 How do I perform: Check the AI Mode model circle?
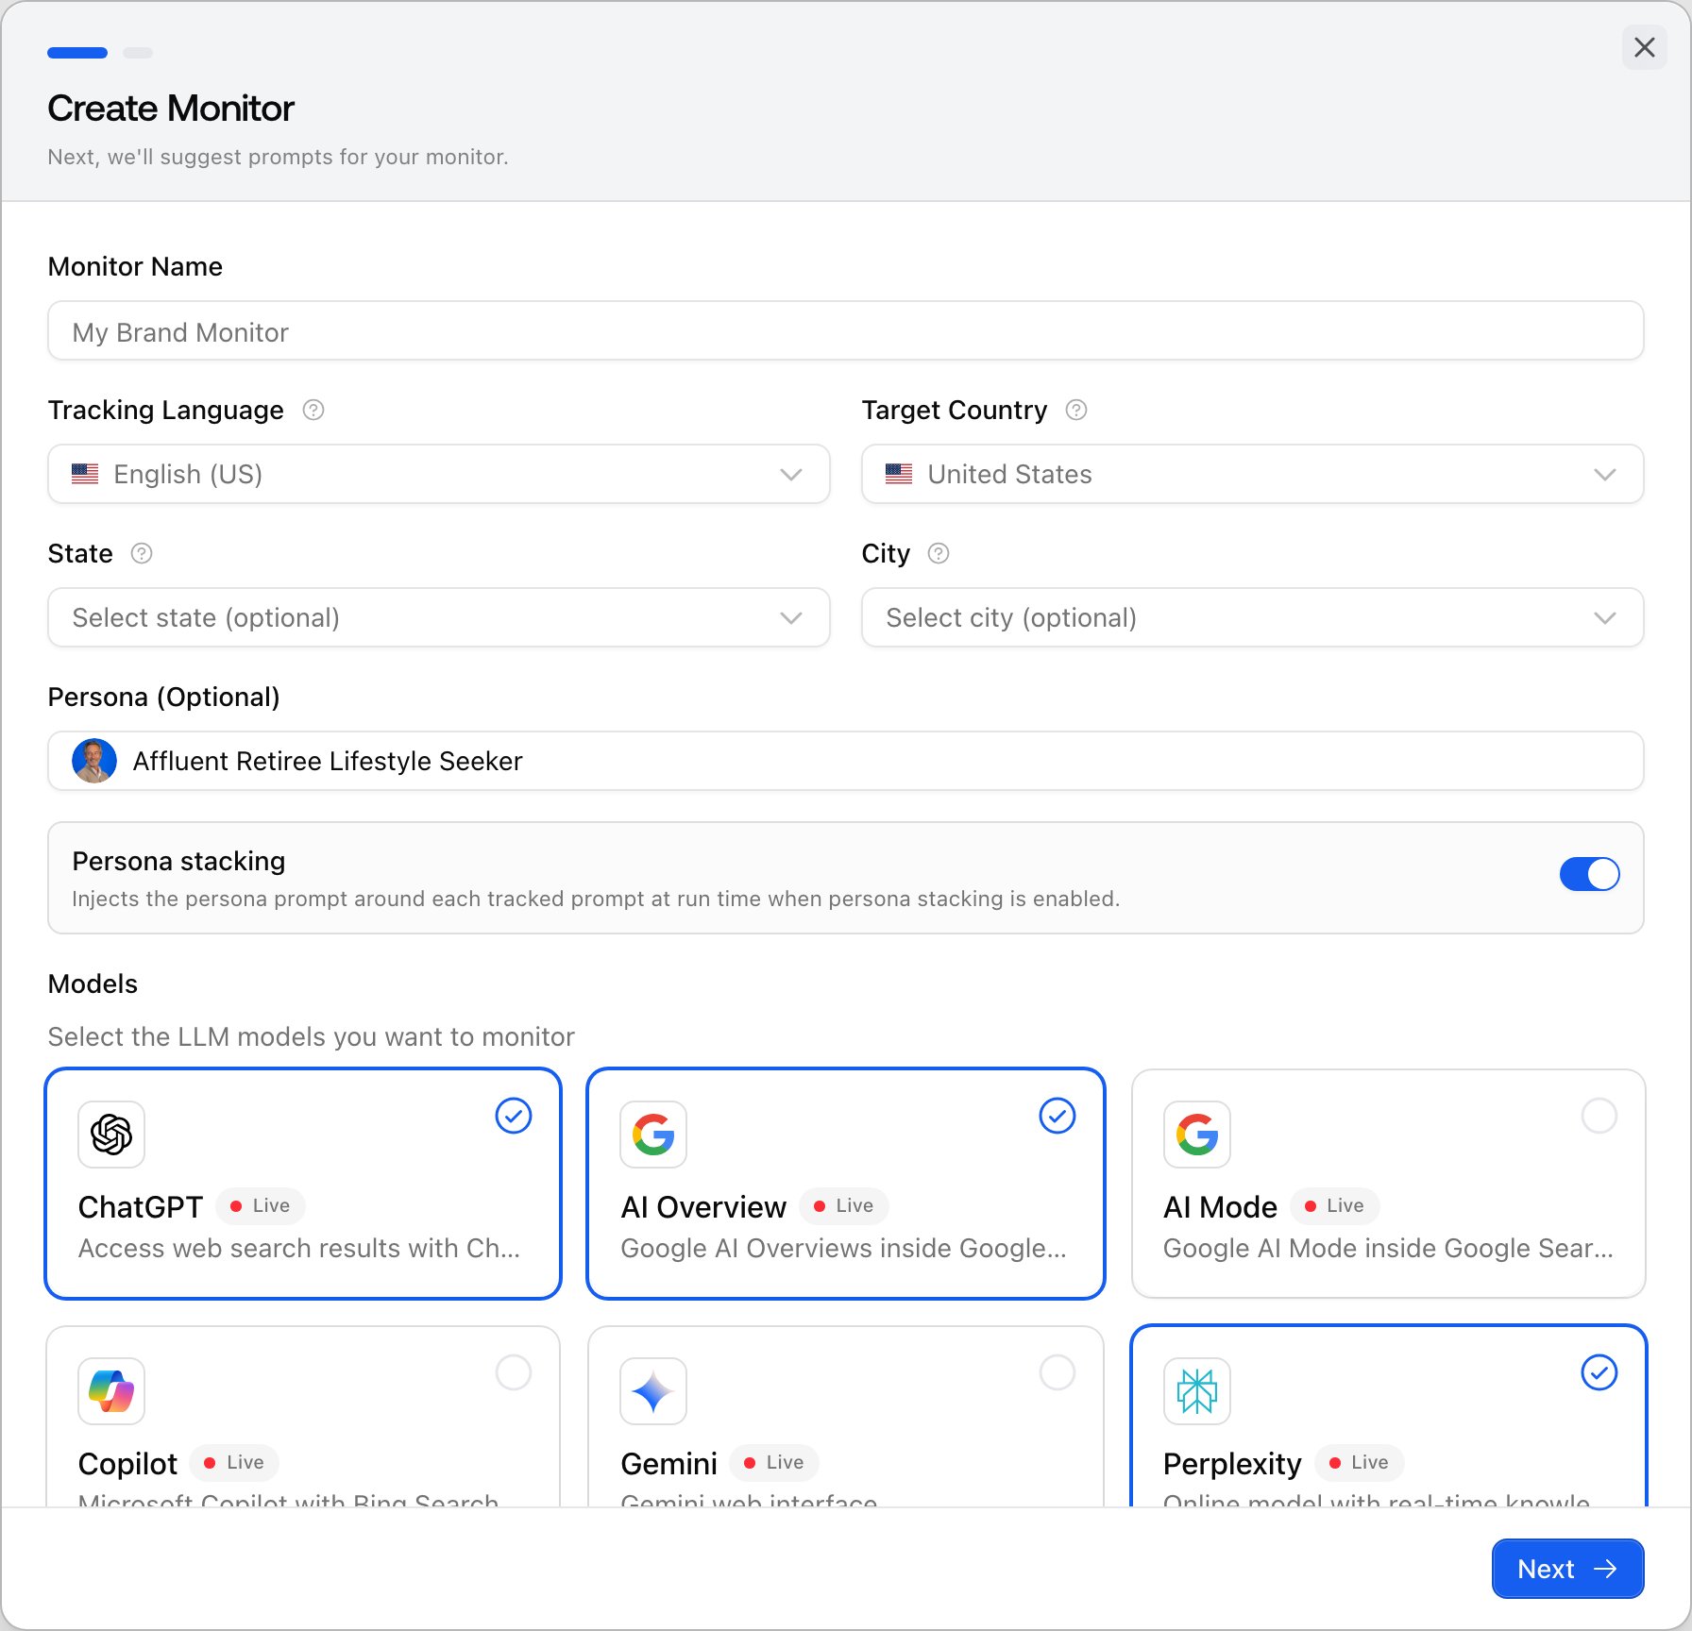tap(1599, 1116)
